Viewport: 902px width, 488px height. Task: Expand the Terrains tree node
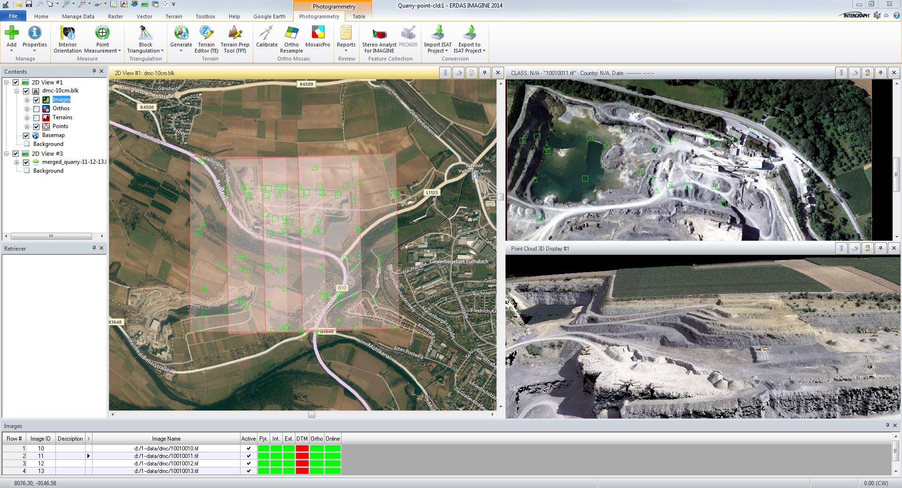click(x=27, y=117)
